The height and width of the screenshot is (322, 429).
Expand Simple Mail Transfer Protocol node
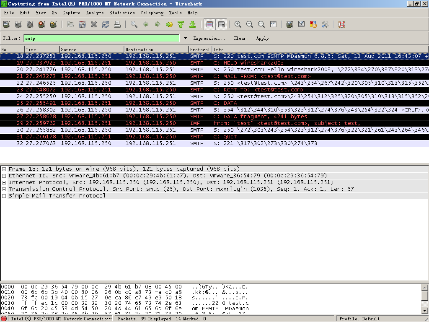[x=4, y=196]
